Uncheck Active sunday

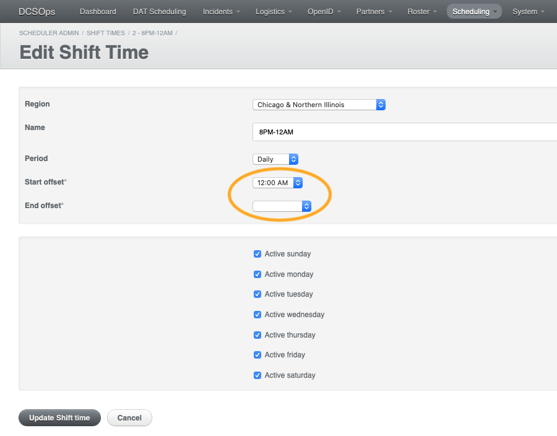tap(257, 254)
